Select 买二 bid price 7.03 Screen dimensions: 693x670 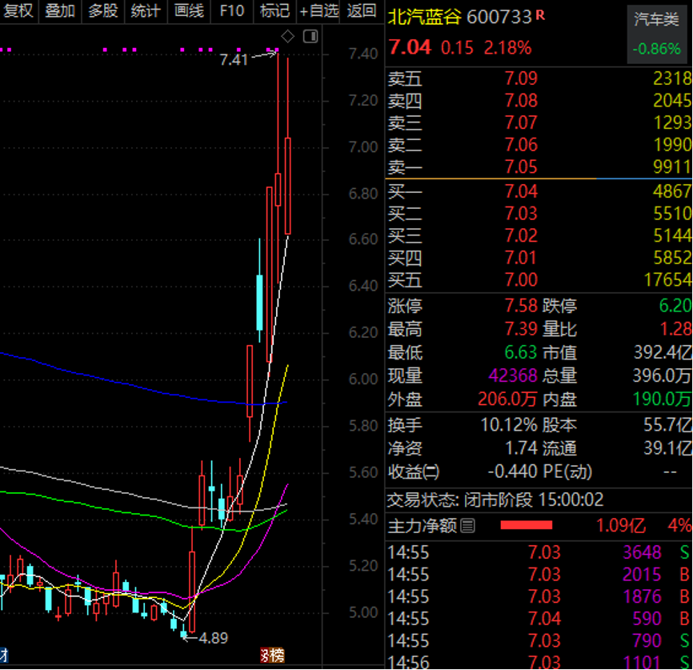(522, 214)
